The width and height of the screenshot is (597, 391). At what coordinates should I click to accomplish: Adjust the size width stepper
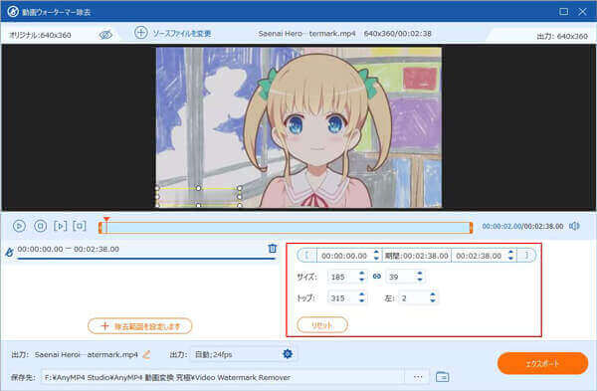point(362,277)
